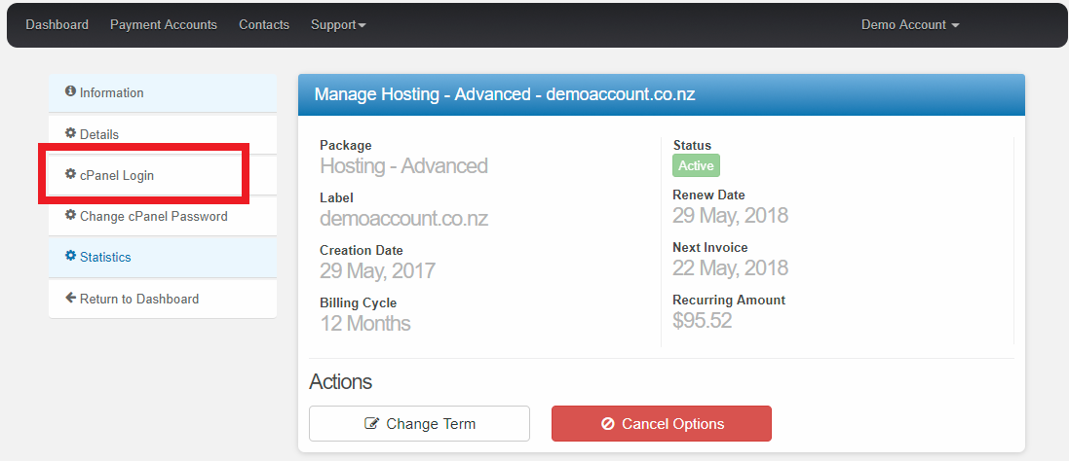Click the green Active status badge
The width and height of the screenshot is (1069, 461).
tap(696, 165)
